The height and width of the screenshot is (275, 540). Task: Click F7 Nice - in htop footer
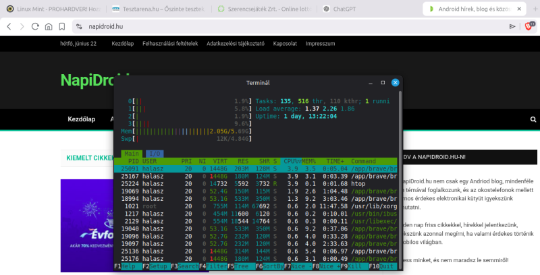(x=298, y=266)
